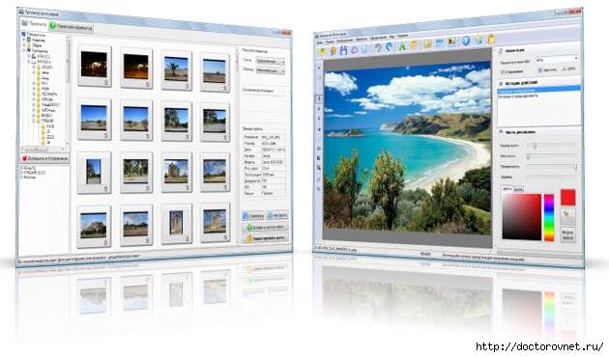
Task: Select the palm tree thumbnail in first row
Action: [x=176, y=70]
